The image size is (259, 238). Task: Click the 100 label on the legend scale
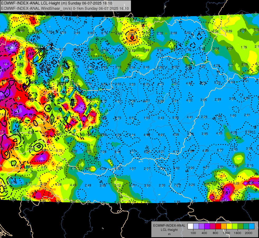[193, 233]
